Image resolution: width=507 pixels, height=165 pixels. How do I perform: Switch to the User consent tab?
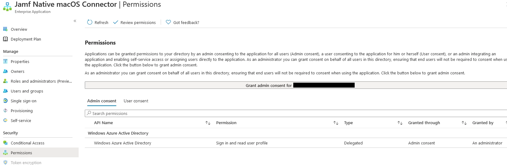point(136,101)
